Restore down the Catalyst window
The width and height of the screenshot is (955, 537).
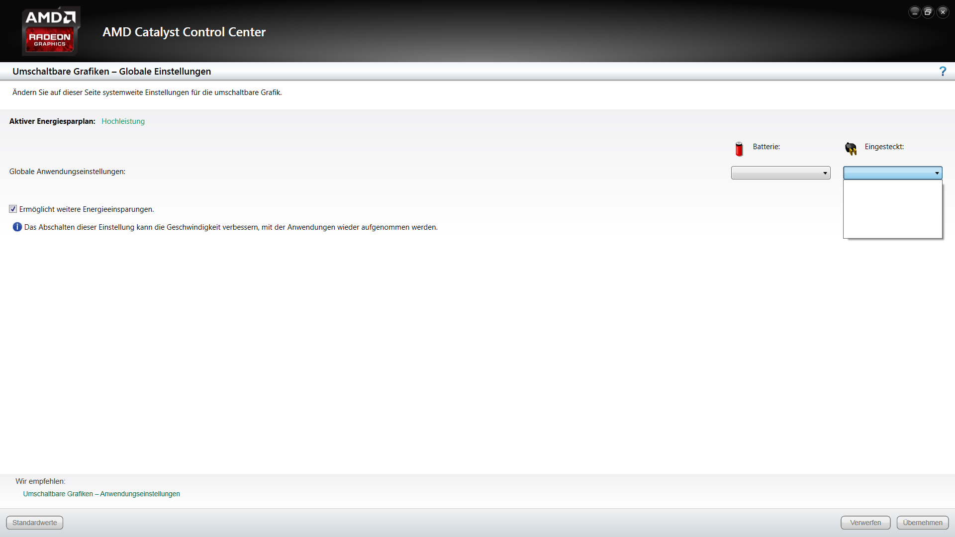928,12
